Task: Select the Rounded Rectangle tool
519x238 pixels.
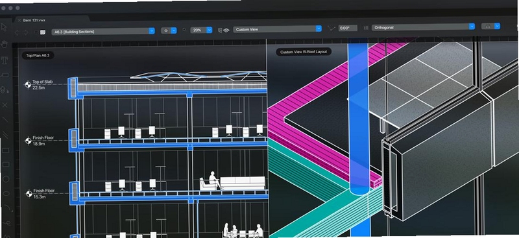Action: pyautogui.click(x=6, y=164)
